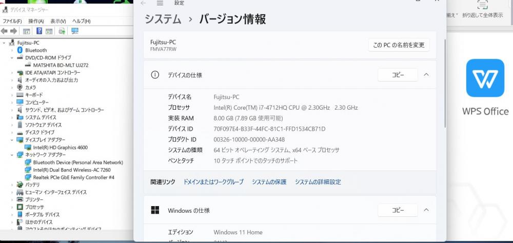Click the Windows 11 Home edition text
513x243 pixels.
(238, 232)
